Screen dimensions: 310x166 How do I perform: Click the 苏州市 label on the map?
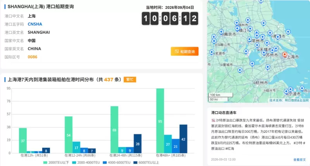pos(272,55)
